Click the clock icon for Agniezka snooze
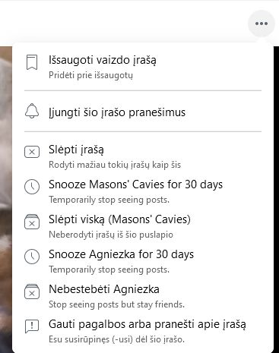This screenshot has width=279, height=353. [32, 257]
